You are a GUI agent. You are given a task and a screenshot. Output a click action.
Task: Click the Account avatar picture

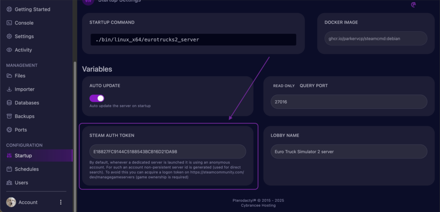click(x=11, y=202)
